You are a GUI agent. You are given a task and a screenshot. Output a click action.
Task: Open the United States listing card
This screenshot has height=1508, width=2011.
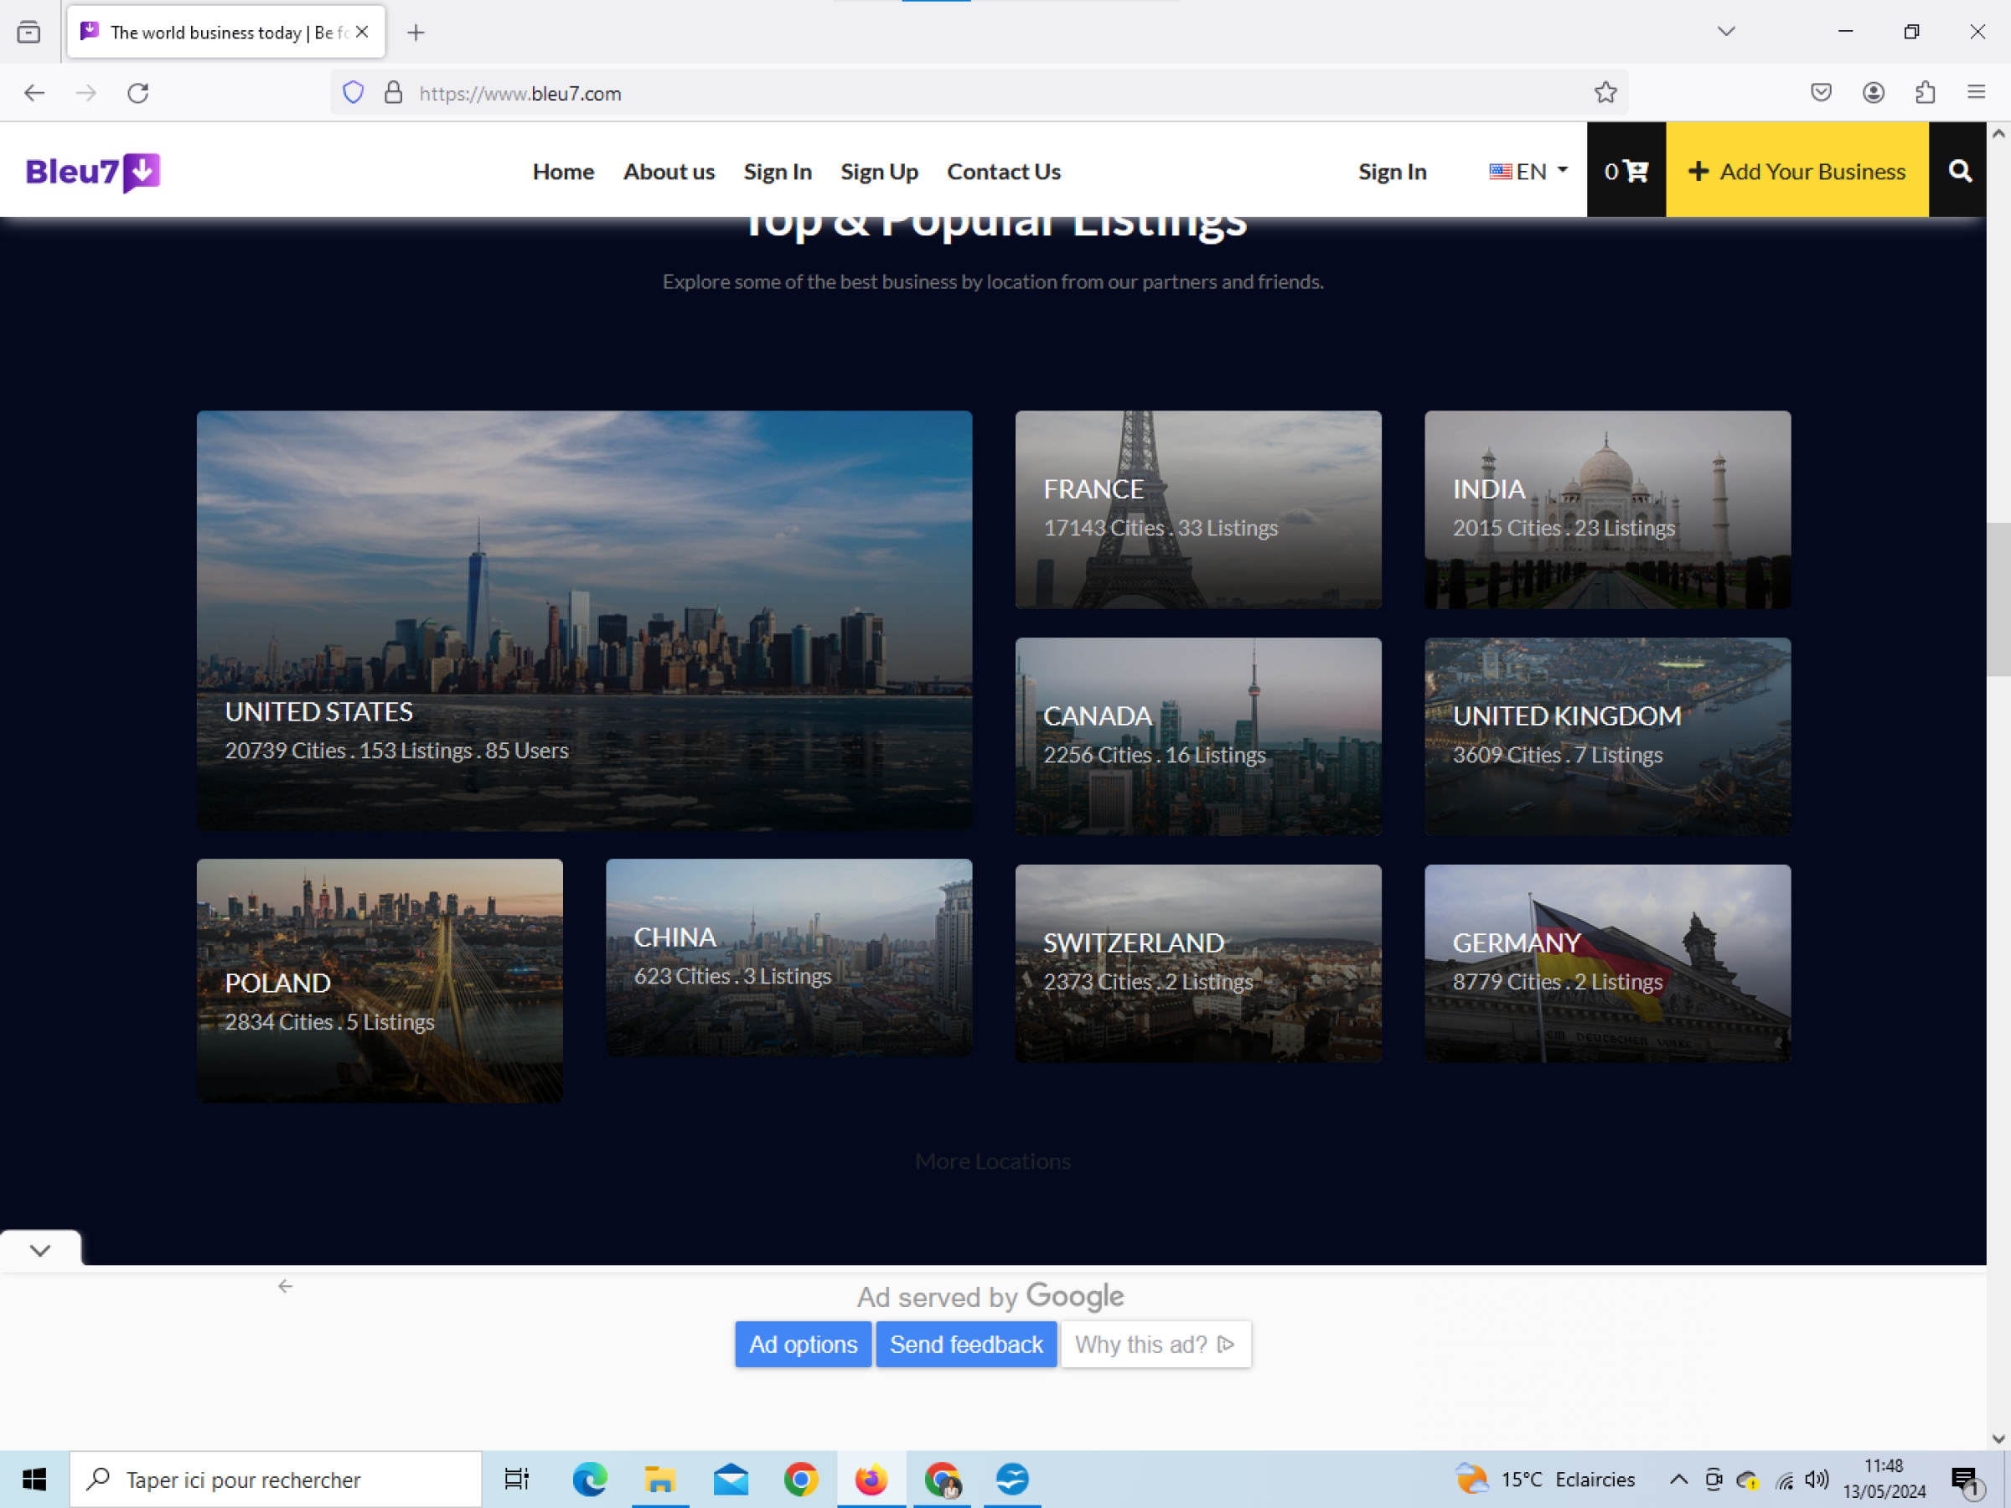pyautogui.click(x=585, y=620)
